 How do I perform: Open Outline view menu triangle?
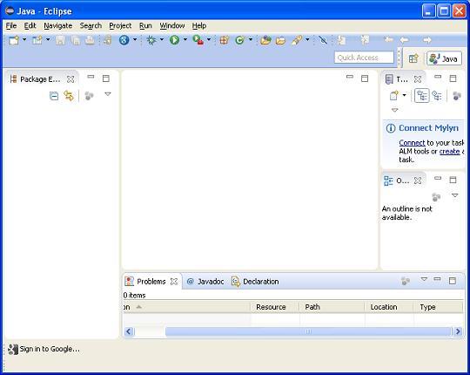[x=454, y=195]
